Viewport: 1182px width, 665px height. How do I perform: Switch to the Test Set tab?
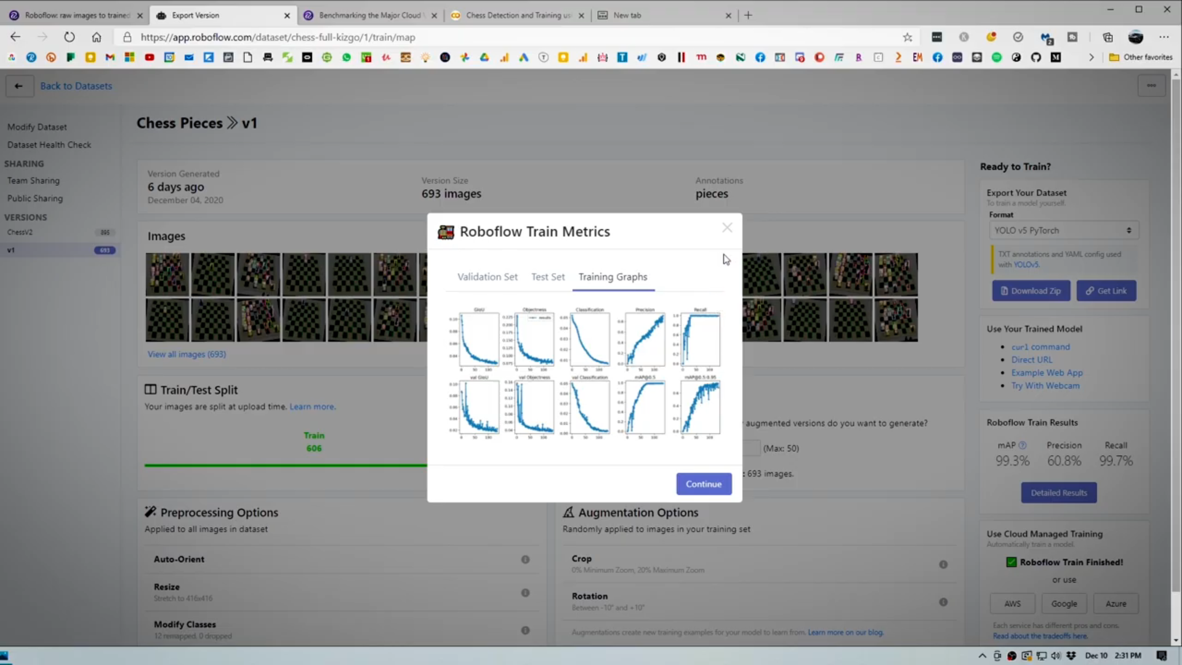(x=548, y=277)
